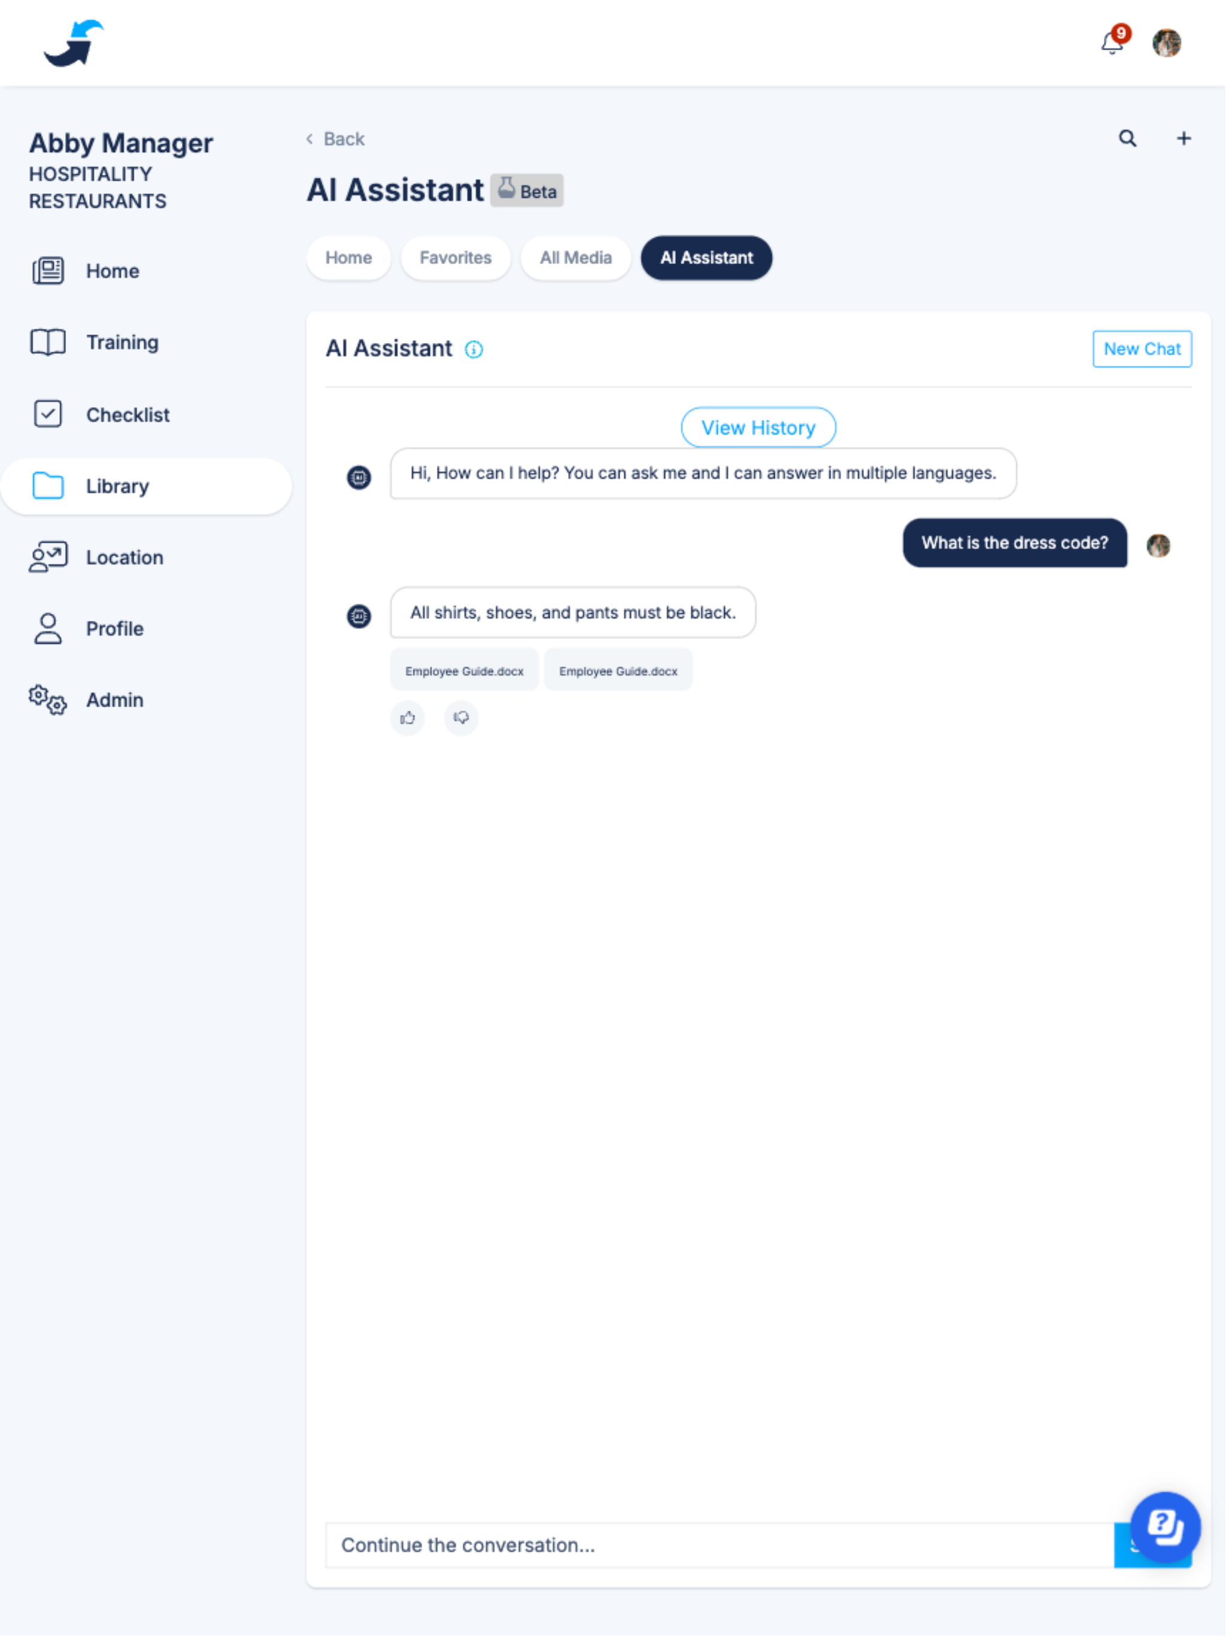The height and width of the screenshot is (1636, 1226).
Task: Select the All Media tab
Action: (576, 256)
